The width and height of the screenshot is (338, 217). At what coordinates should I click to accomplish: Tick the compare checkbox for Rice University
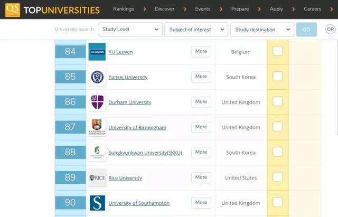click(277, 177)
